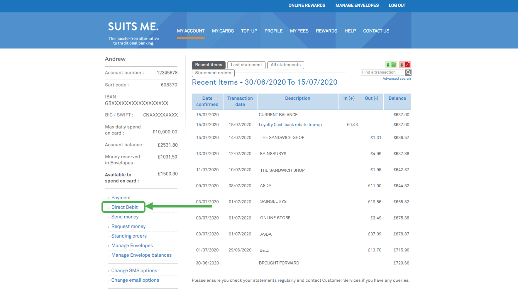518x291 pixels.
Task: Click the Manage Envelope balances link
Action: pyautogui.click(x=141, y=255)
